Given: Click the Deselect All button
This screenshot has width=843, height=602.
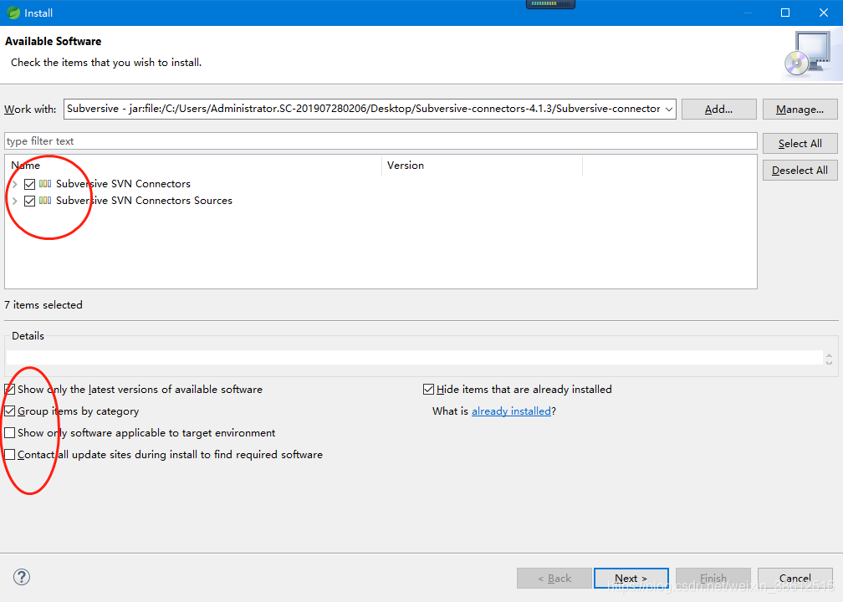Looking at the screenshot, I should pyautogui.click(x=800, y=171).
